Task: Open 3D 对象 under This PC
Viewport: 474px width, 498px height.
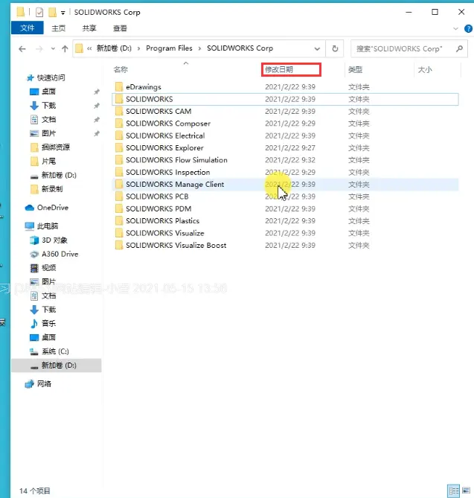Action: [x=54, y=240]
